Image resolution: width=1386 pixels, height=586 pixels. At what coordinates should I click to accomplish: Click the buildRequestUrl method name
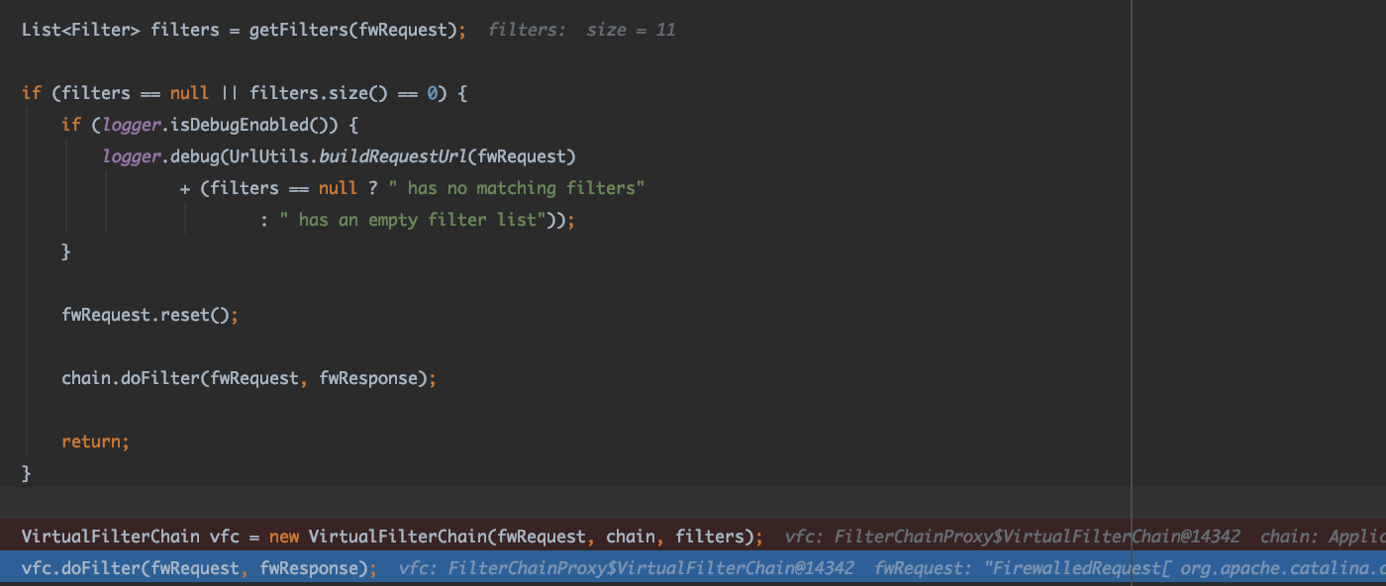pyautogui.click(x=393, y=156)
